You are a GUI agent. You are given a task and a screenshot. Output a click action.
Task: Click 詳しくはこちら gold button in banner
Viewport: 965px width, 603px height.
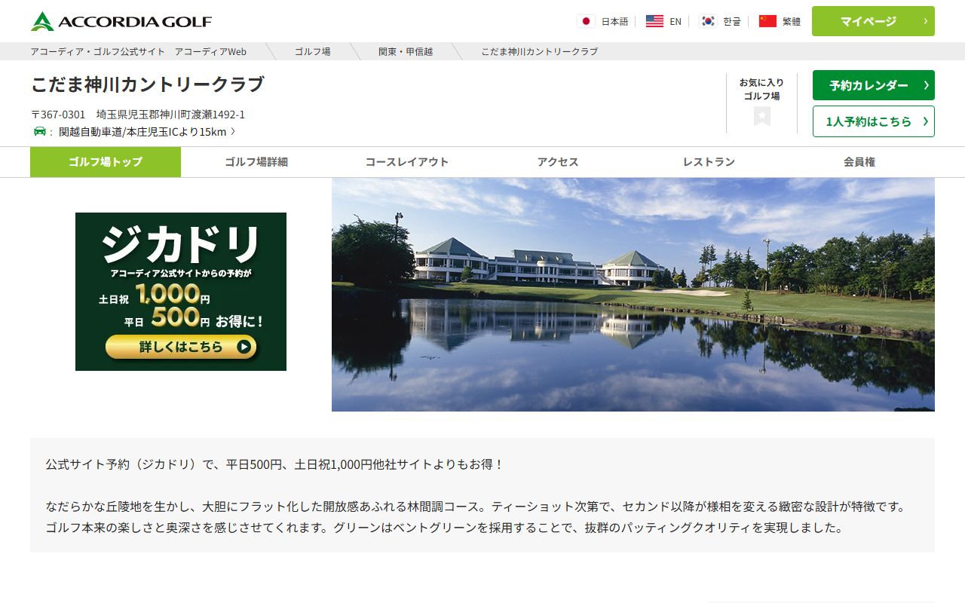coord(181,347)
